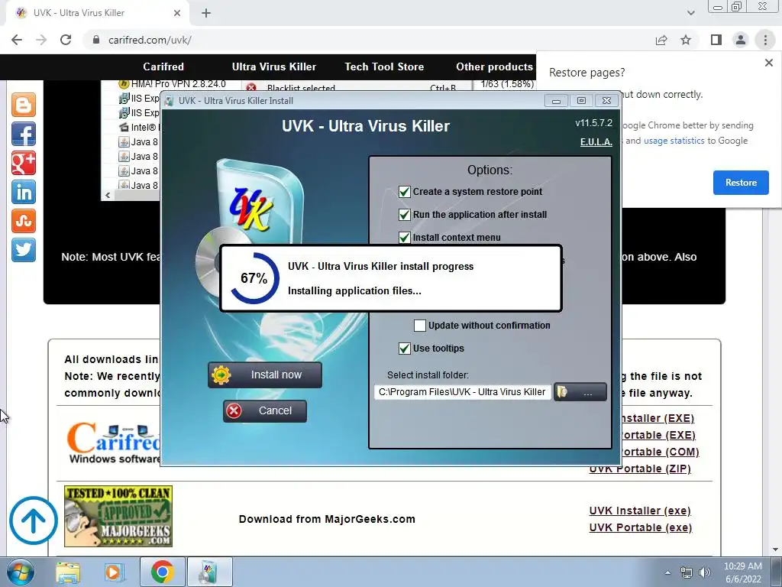The height and width of the screenshot is (587, 782).
Task: Go back in Chrome
Action: (17, 40)
